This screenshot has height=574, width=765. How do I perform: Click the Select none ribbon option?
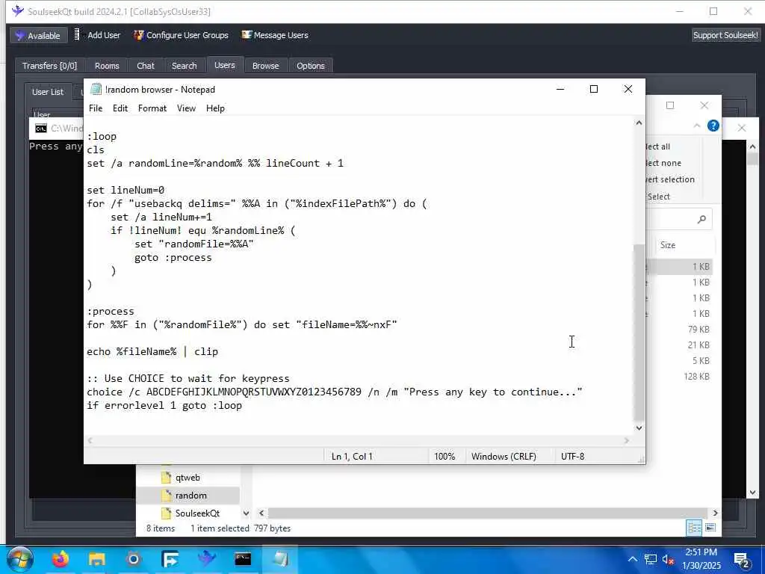(x=663, y=163)
